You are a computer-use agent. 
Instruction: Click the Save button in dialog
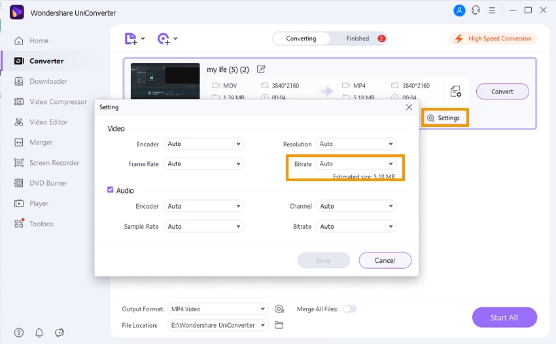(323, 260)
